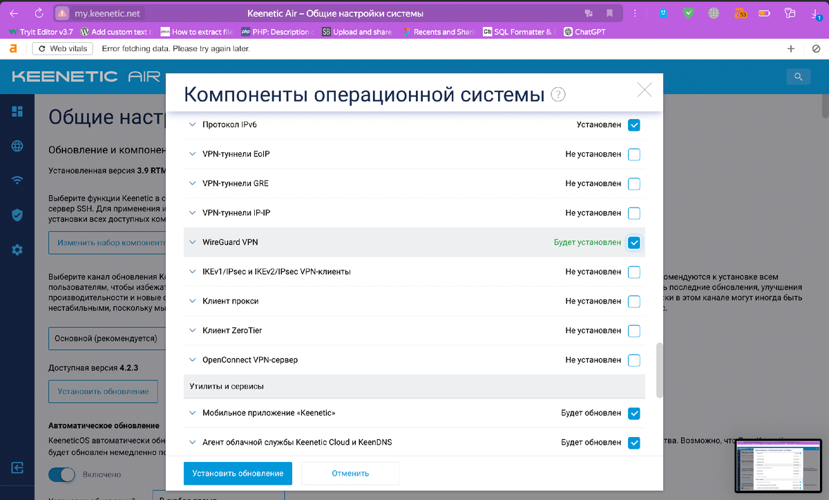829x500 pixels.
Task: Open the SQL Formatter bookmark
Action: pos(519,32)
